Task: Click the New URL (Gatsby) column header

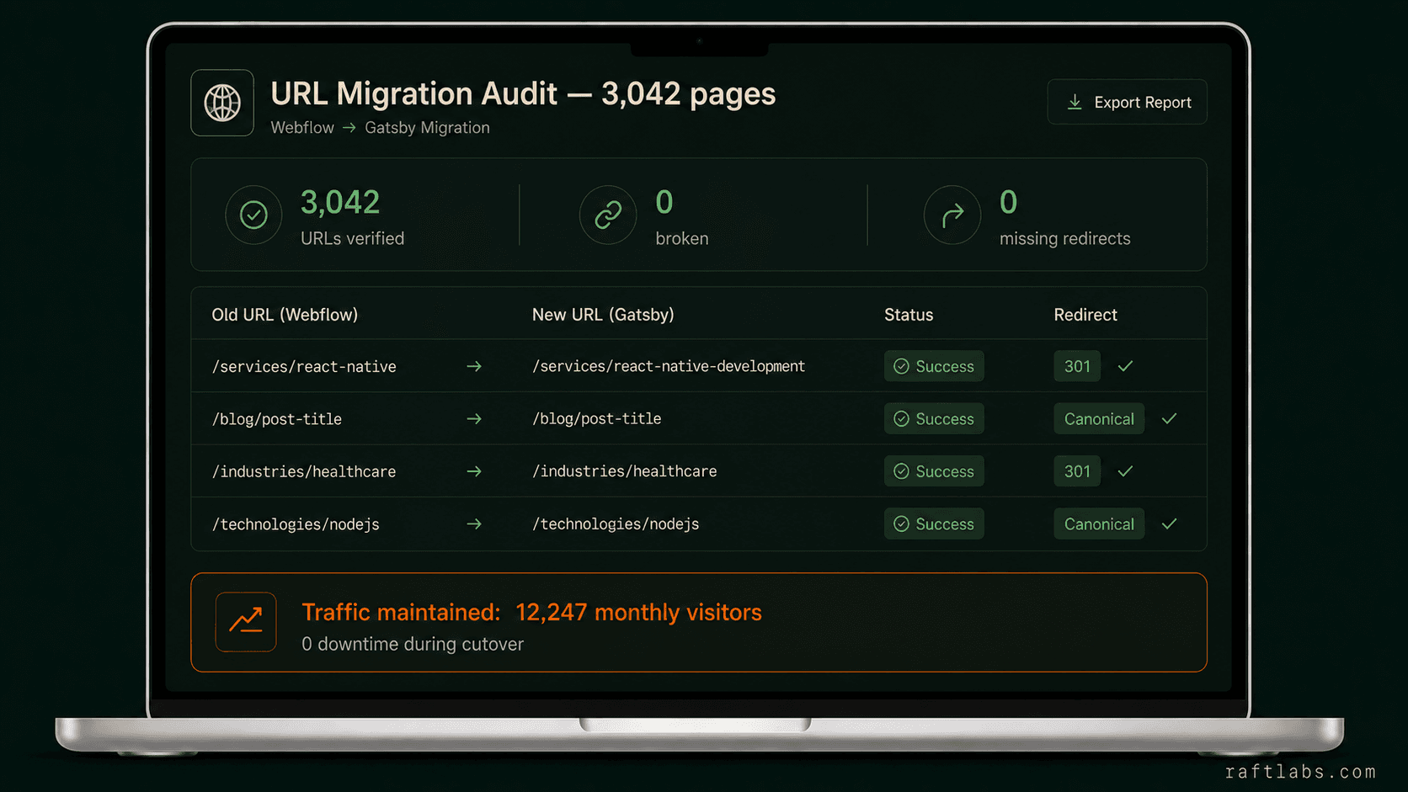Action: pyautogui.click(x=603, y=315)
